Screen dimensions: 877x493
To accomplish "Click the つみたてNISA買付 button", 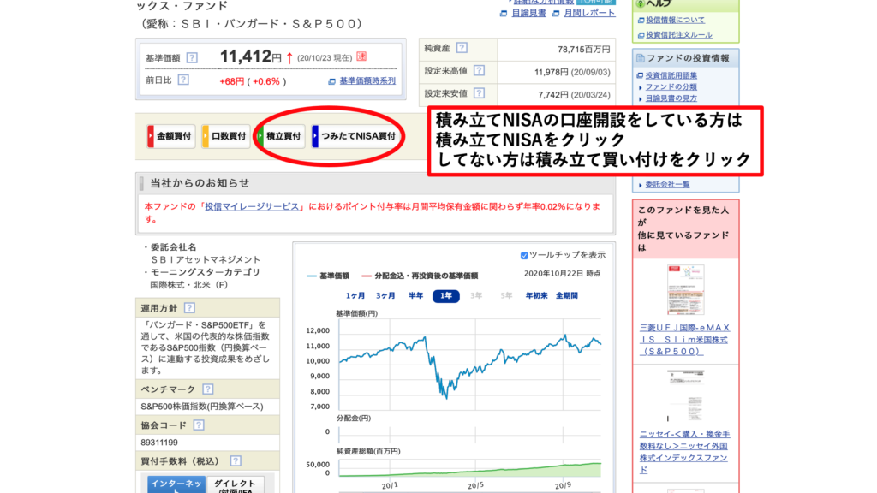I will click(355, 136).
